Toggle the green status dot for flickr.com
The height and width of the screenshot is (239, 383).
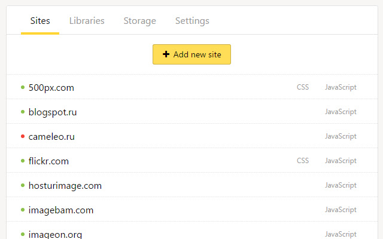pyautogui.click(x=23, y=161)
